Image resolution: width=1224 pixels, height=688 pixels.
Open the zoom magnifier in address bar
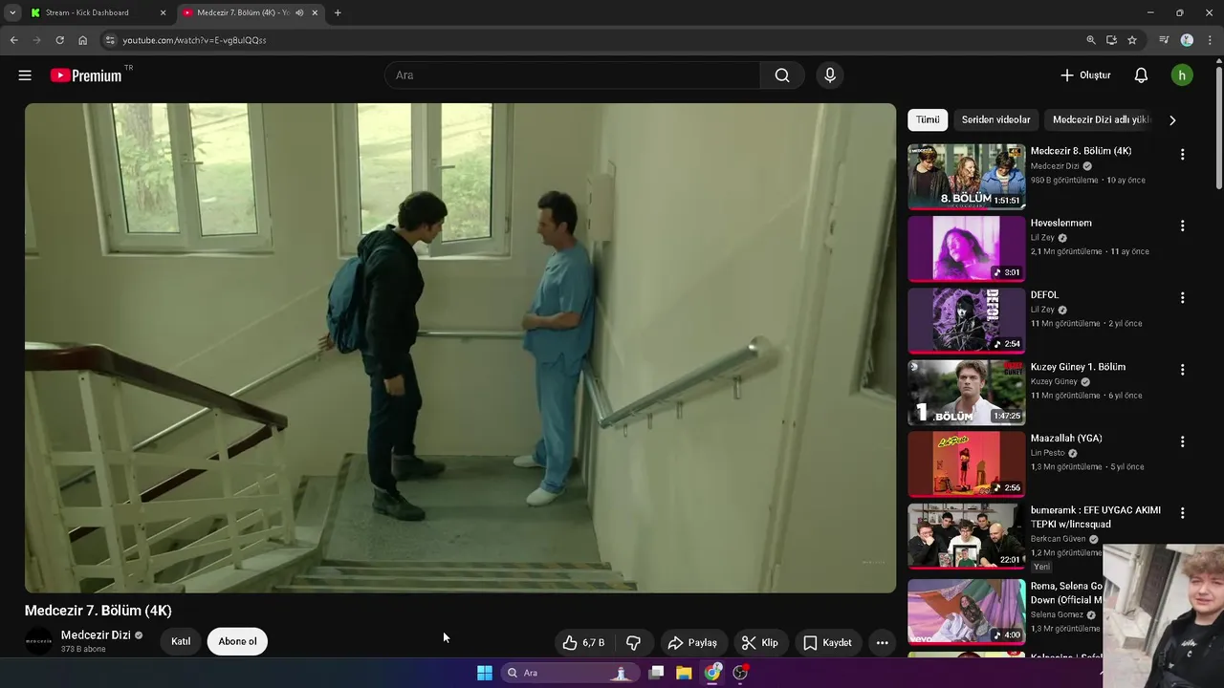pos(1091,40)
